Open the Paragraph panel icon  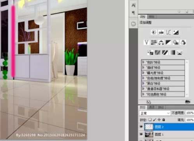[133, 12]
